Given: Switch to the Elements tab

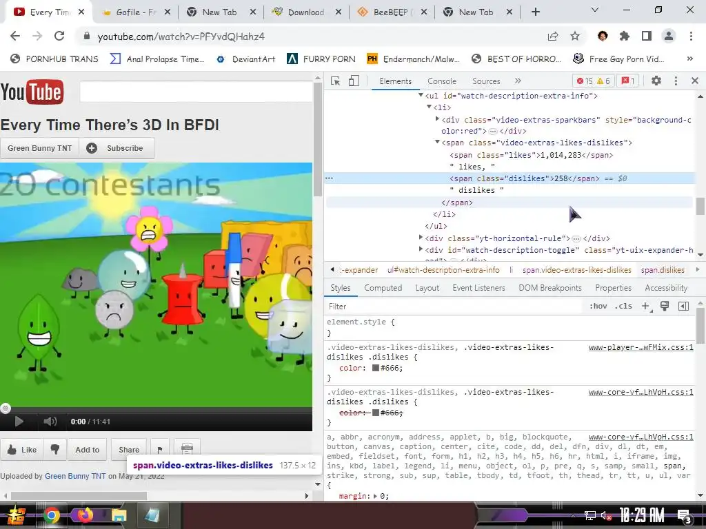Looking at the screenshot, I should 395,81.
